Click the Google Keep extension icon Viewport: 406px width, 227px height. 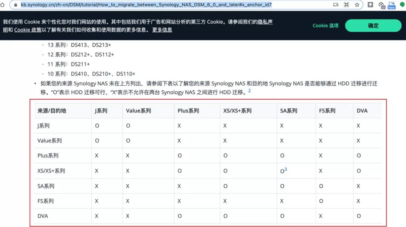[x=370, y=5]
